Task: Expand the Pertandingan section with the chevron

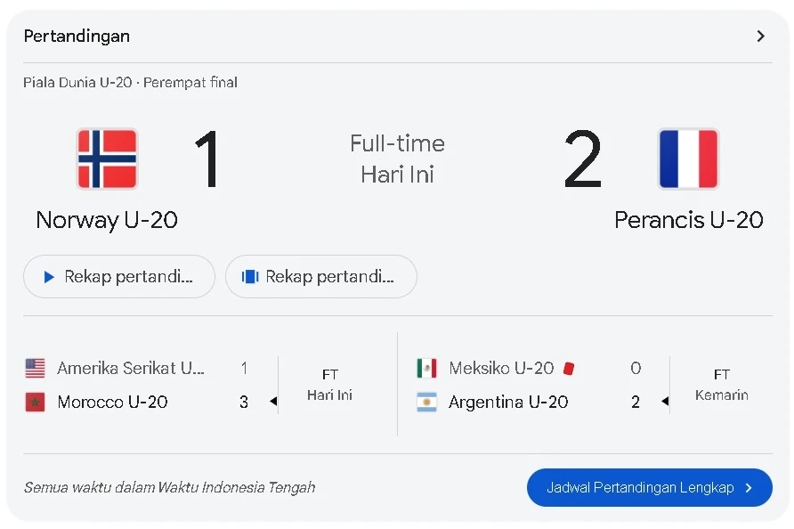Action: [760, 37]
